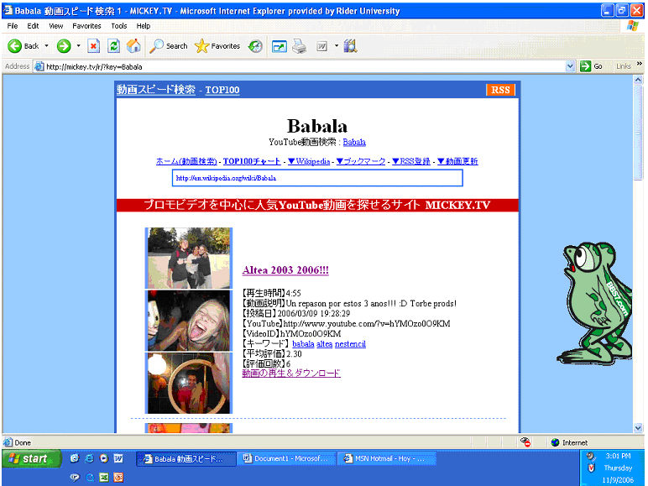The width and height of the screenshot is (648, 486).
Task: Click the altea keyword link
Action: point(324,344)
